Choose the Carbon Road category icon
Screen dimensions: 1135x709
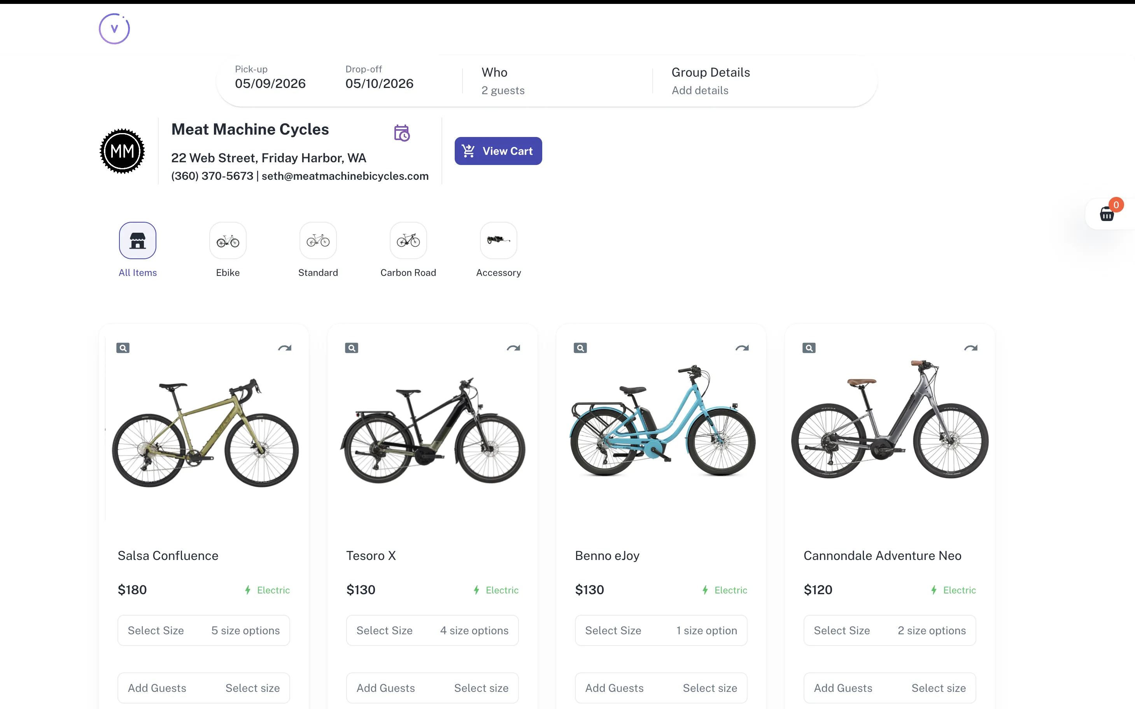(x=408, y=240)
